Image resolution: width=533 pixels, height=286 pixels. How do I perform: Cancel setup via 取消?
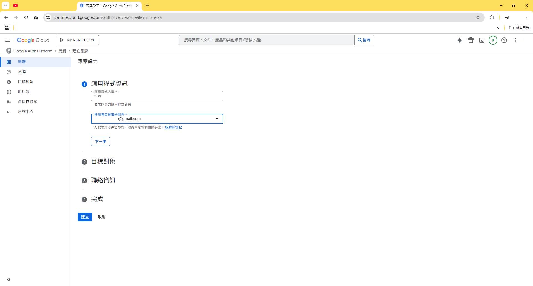point(101,217)
